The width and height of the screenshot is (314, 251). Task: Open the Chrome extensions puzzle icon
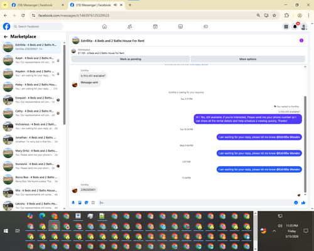click(x=286, y=16)
